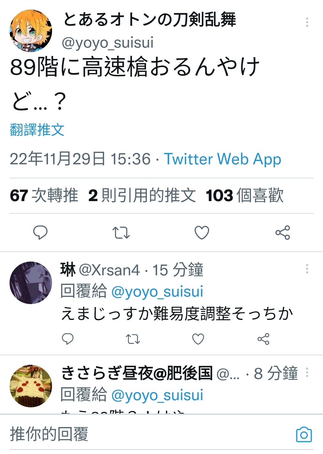This screenshot has height=454, width=323.
Task: View the 103 個喜歡 likes list
Action: click(x=245, y=195)
